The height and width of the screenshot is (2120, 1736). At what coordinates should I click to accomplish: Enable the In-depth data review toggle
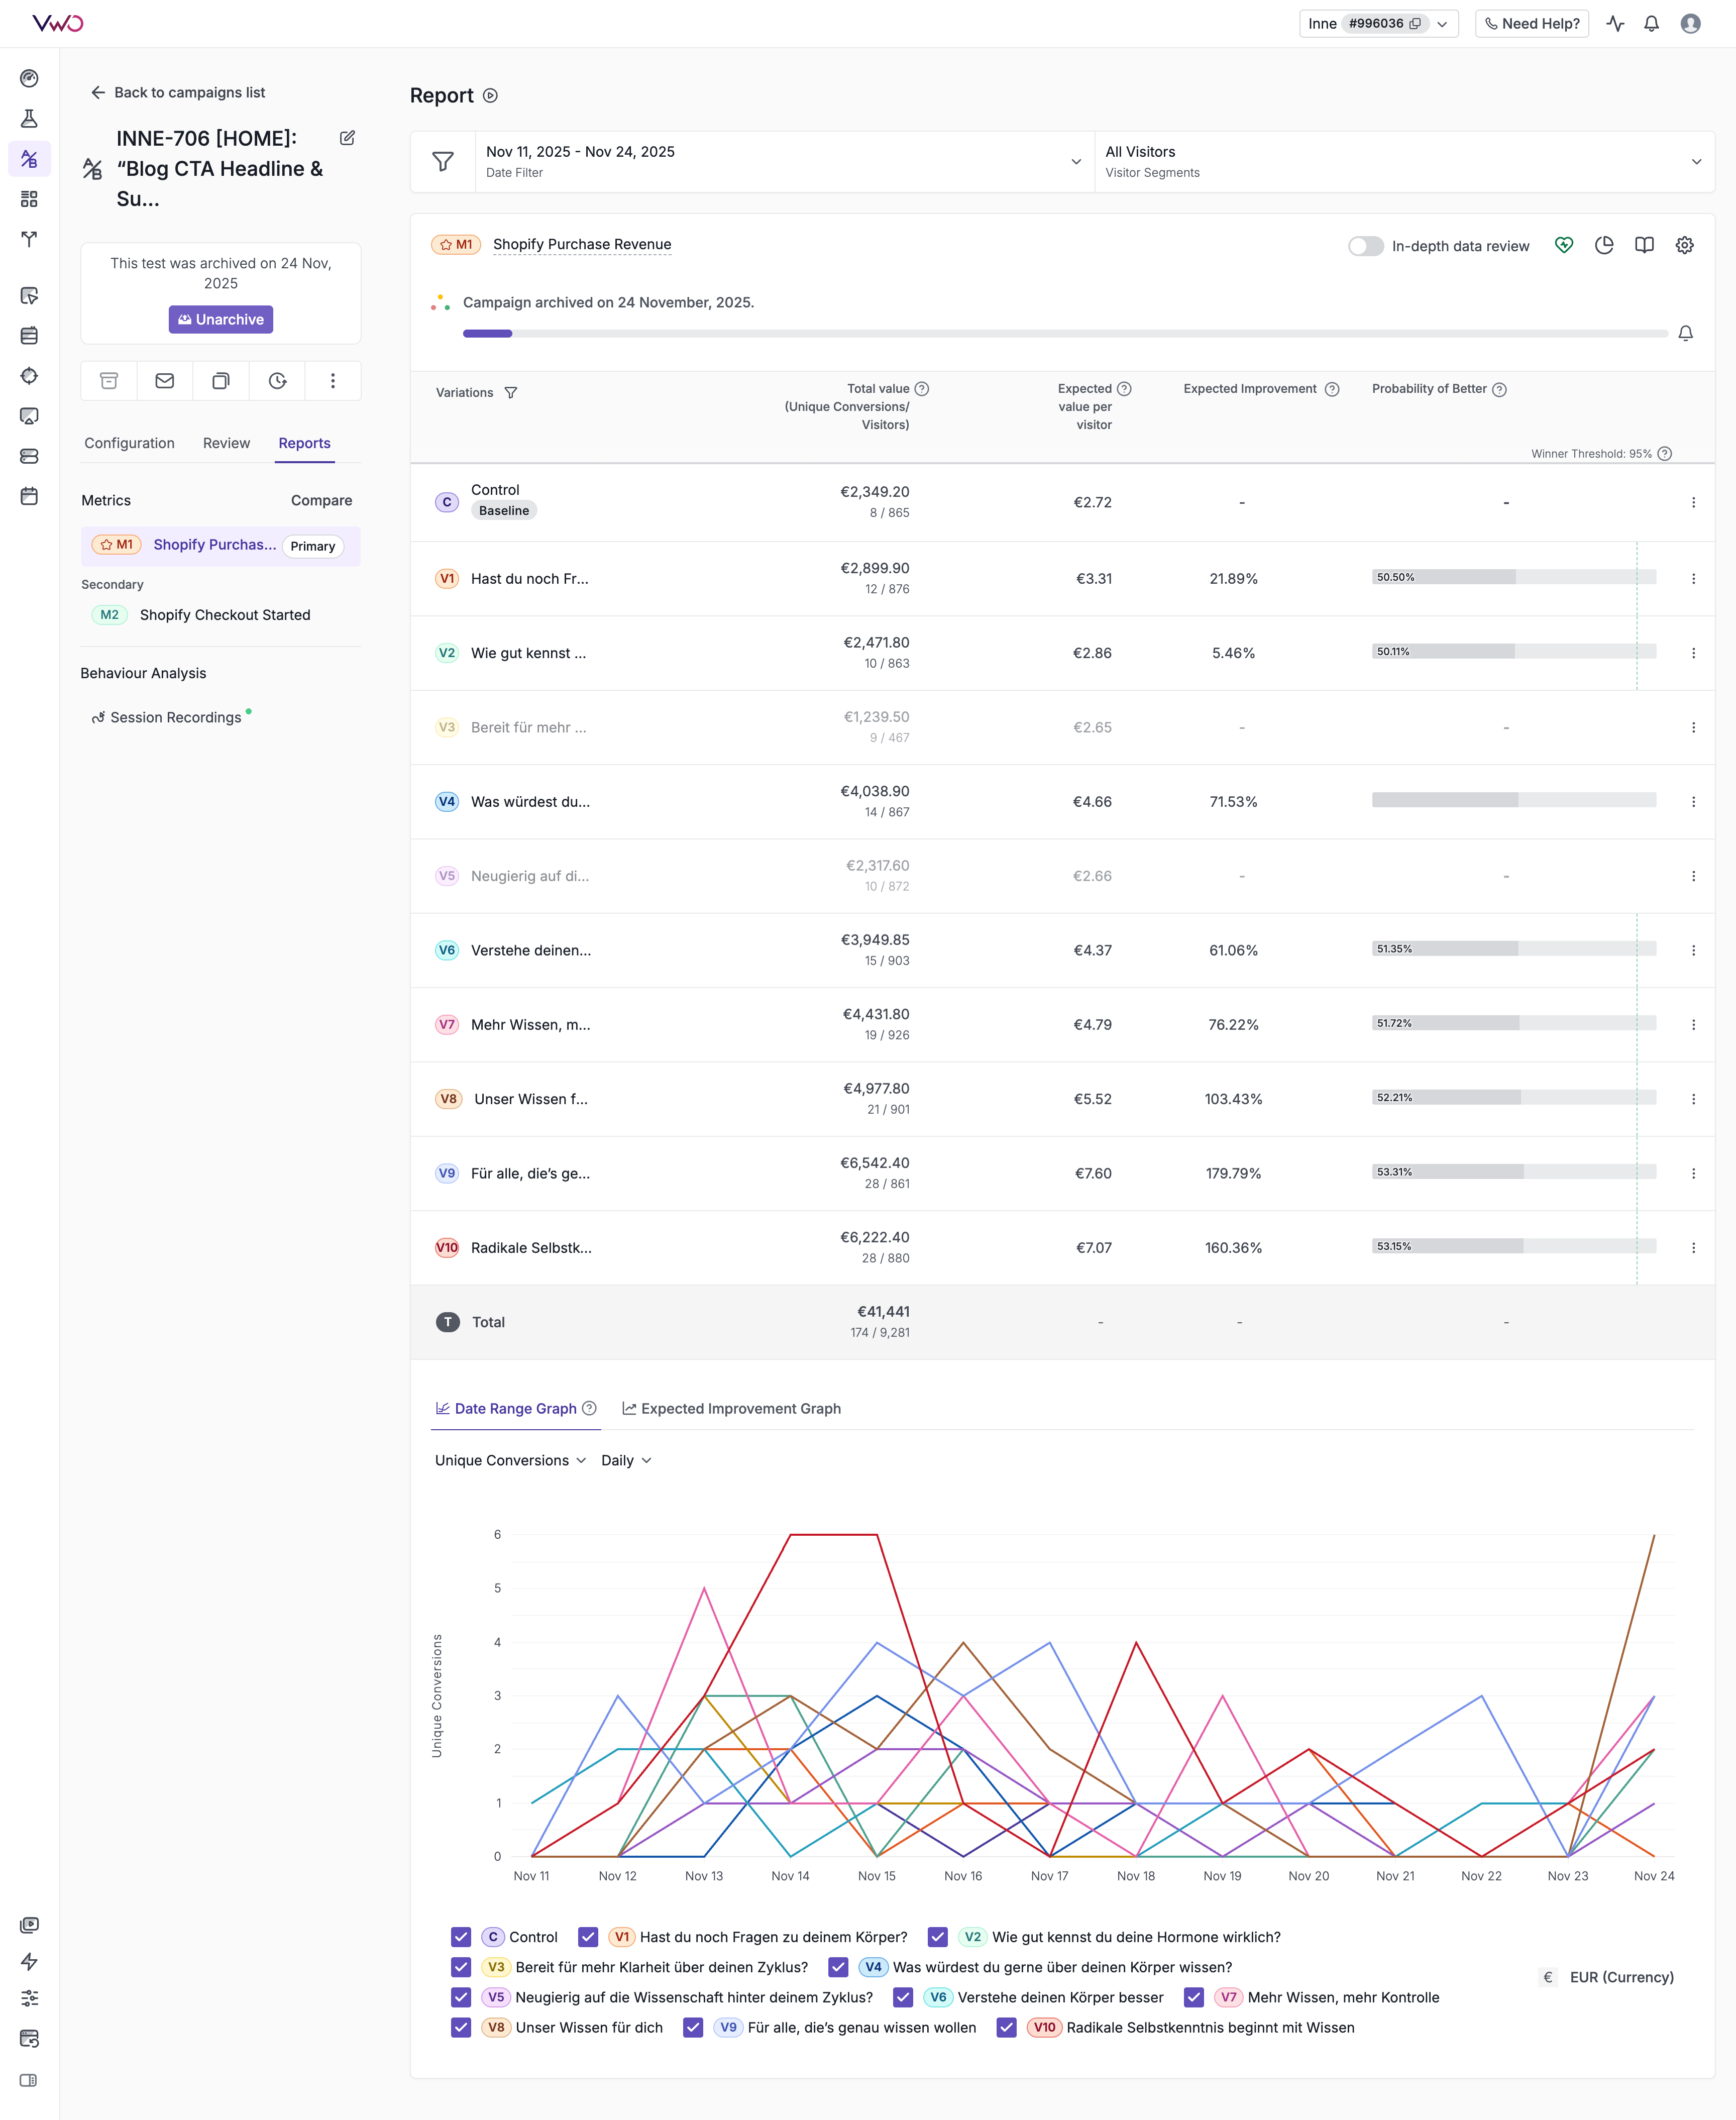(1365, 246)
